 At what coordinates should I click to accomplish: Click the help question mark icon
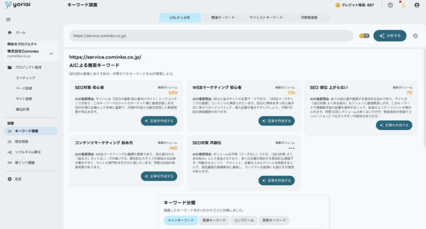pyautogui.click(x=390, y=5)
